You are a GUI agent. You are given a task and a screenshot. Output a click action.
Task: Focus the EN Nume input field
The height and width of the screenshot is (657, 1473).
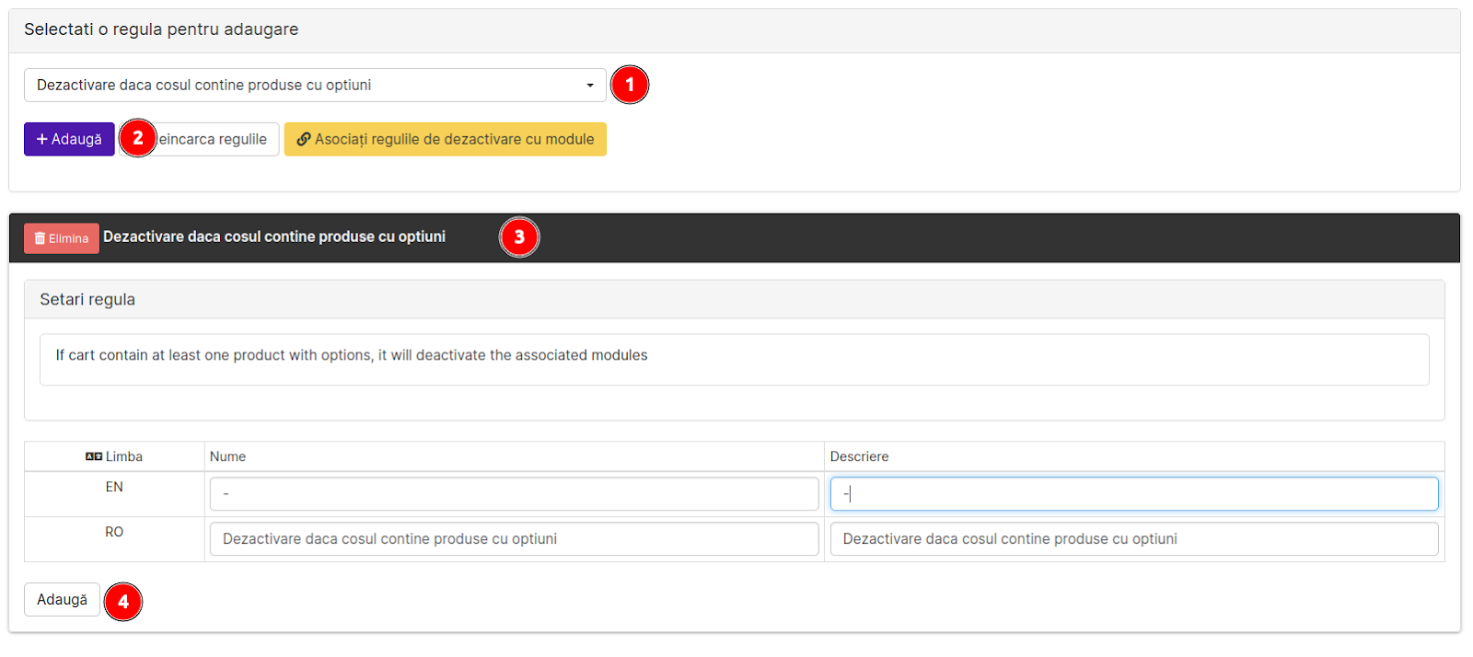point(514,494)
